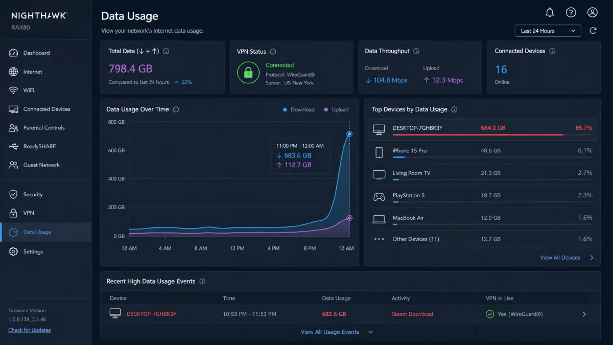Click the info icon beside VPN Status
This screenshot has width=613, height=345.
pyautogui.click(x=273, y=52)
